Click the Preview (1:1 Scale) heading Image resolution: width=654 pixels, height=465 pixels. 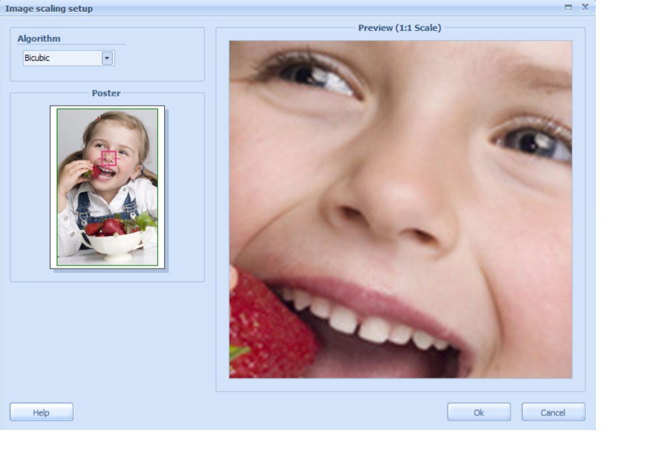pyautogui.click(x=400, y=28)
